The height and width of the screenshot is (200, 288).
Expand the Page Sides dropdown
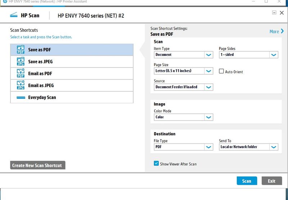[274, 55]
